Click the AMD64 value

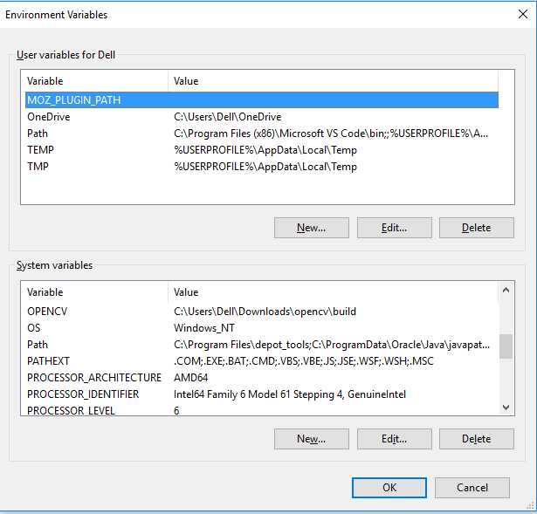[x=190, y=378]
